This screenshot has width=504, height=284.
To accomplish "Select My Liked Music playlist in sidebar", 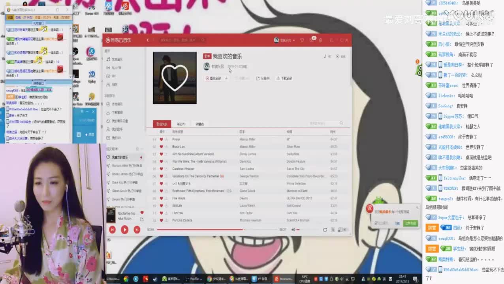I will 124,157.
